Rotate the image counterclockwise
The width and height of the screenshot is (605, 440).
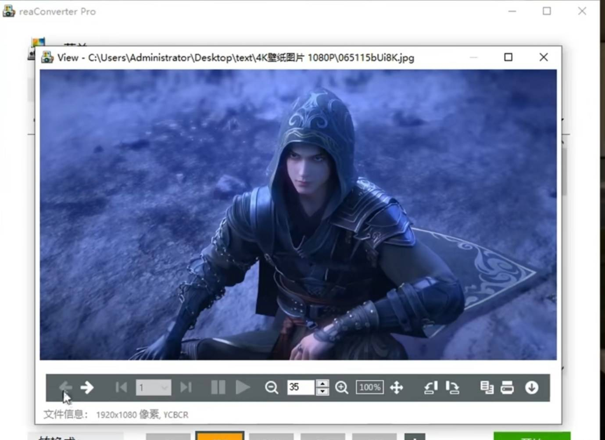[x=430, y=388]
